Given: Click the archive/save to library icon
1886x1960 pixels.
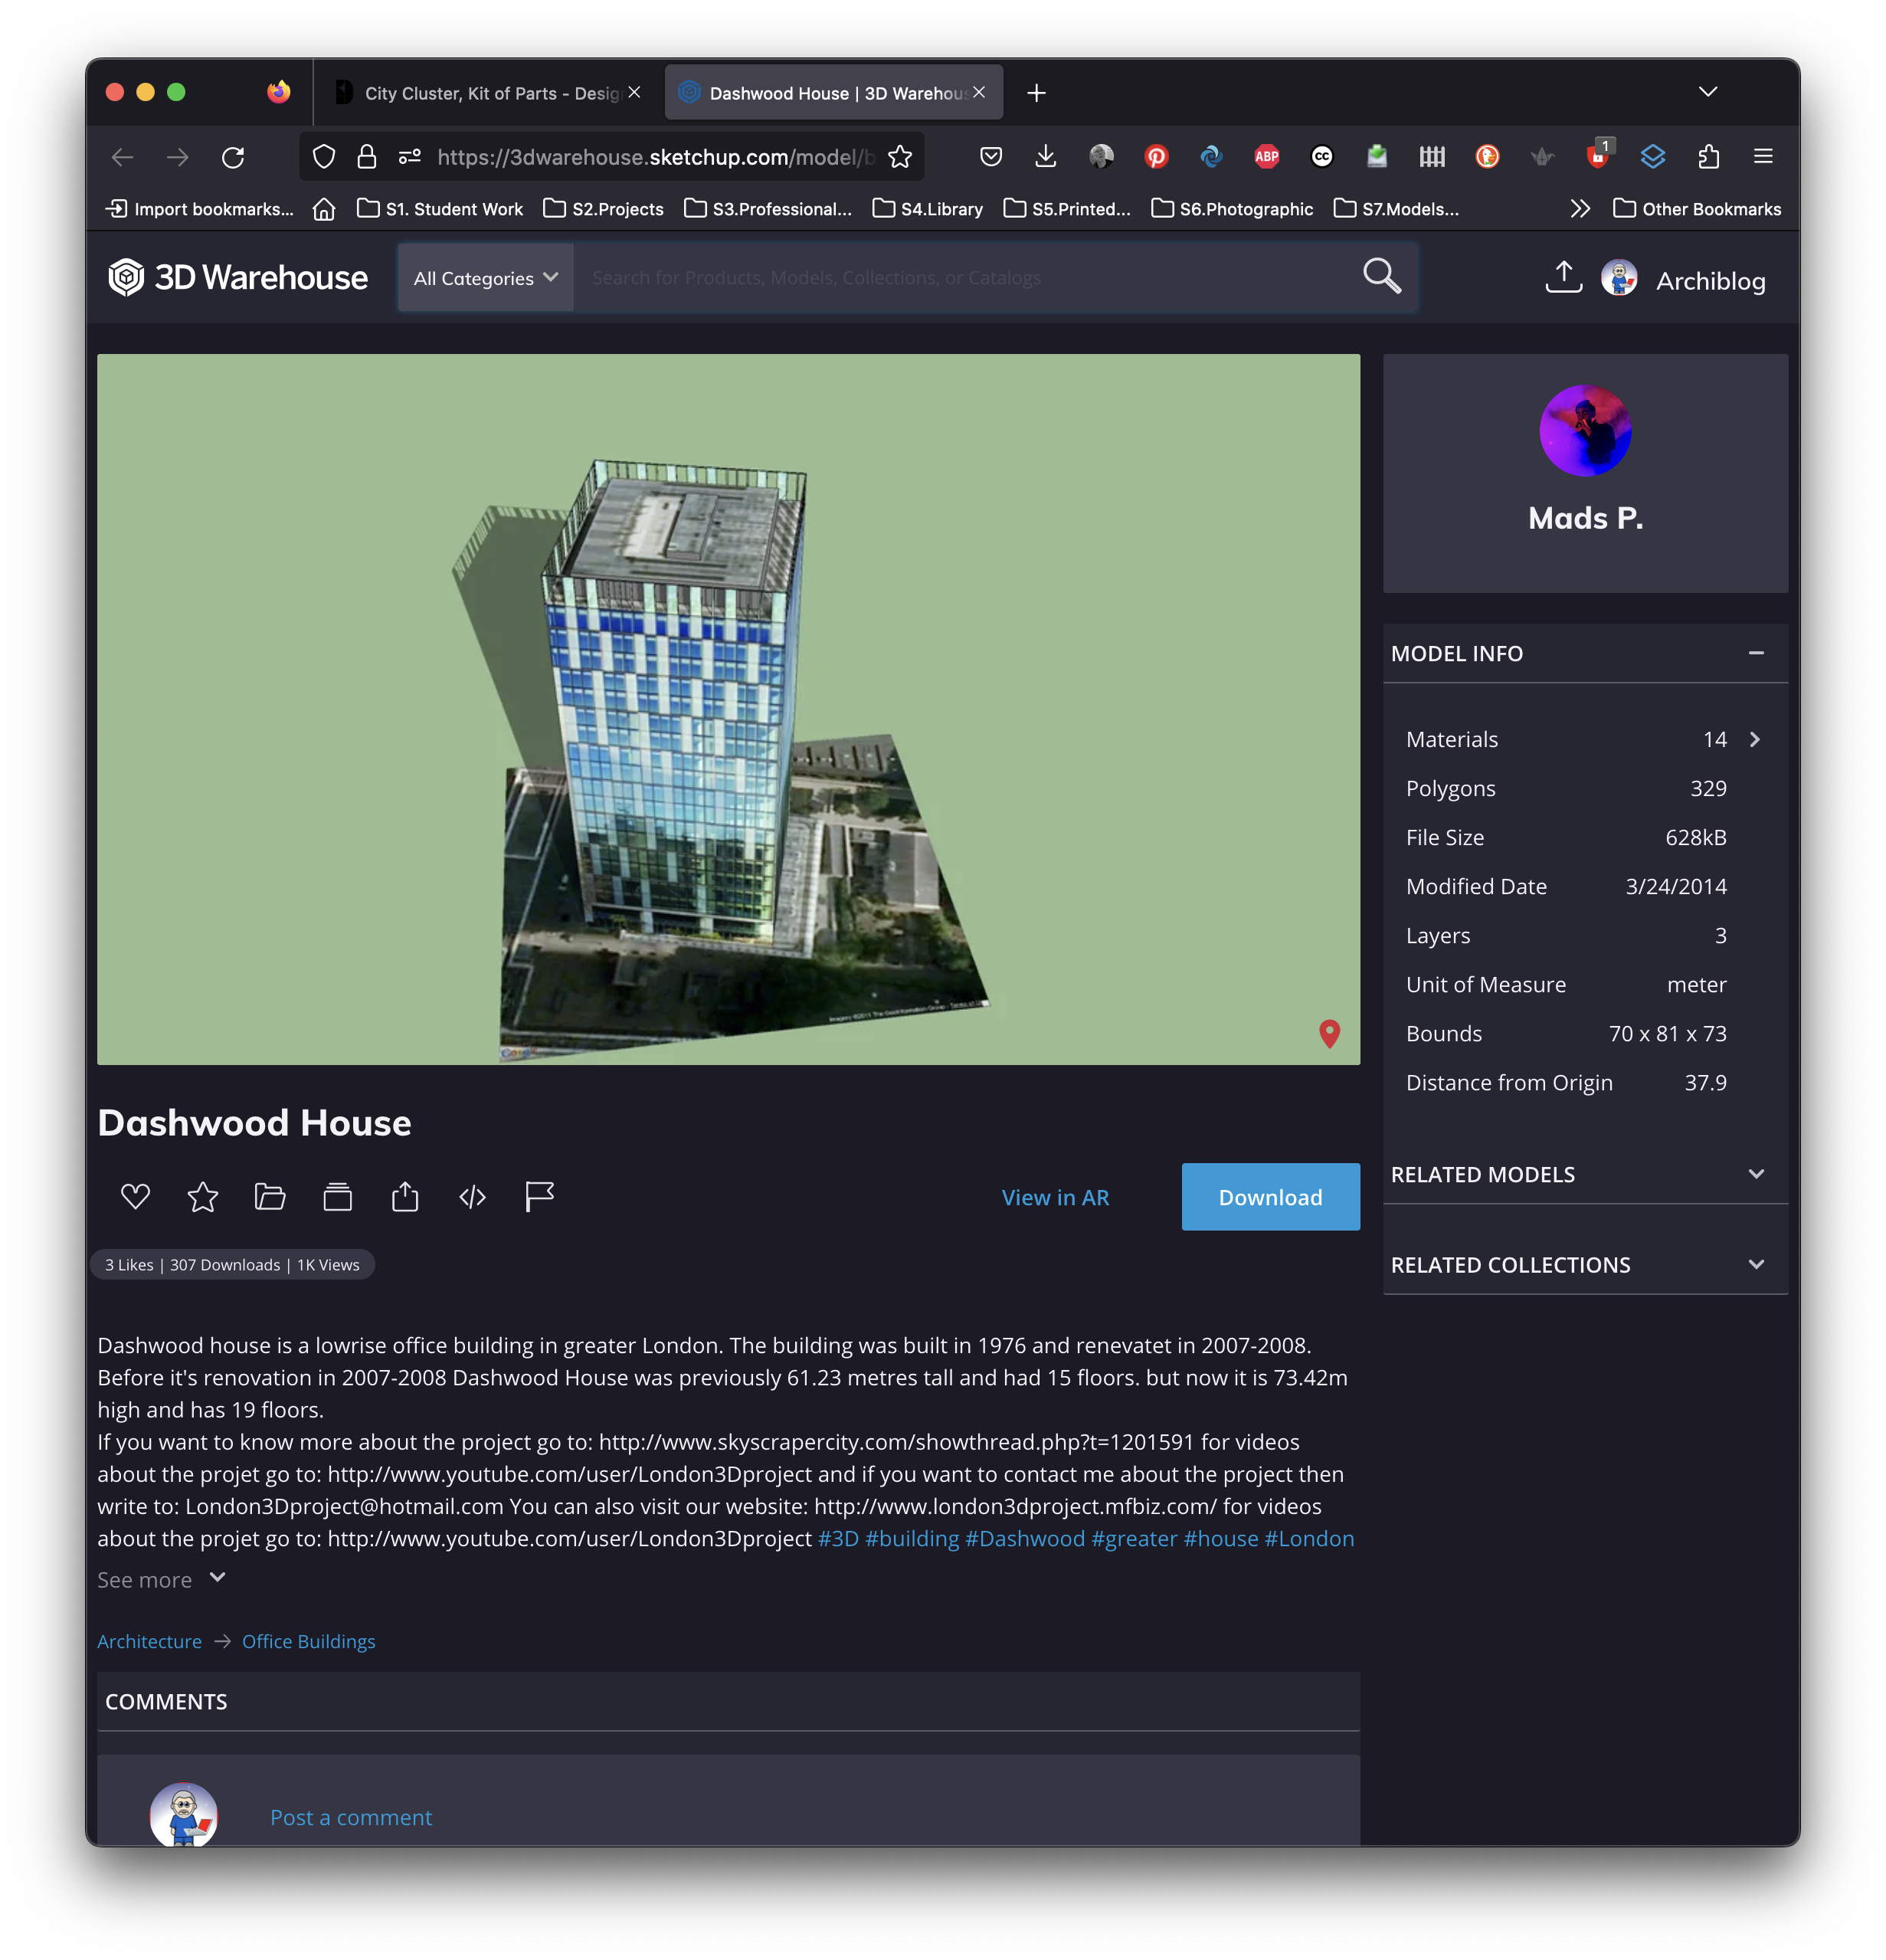Looking at the screenshot, I should 336,1197.
